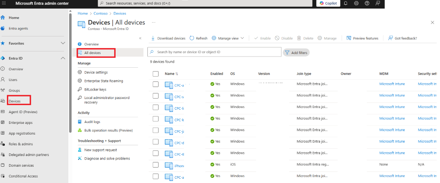Click the Delete toolbar button
The width and height of the screenshot is (440, 183).
pyautogui.click(x=305, y=38)
